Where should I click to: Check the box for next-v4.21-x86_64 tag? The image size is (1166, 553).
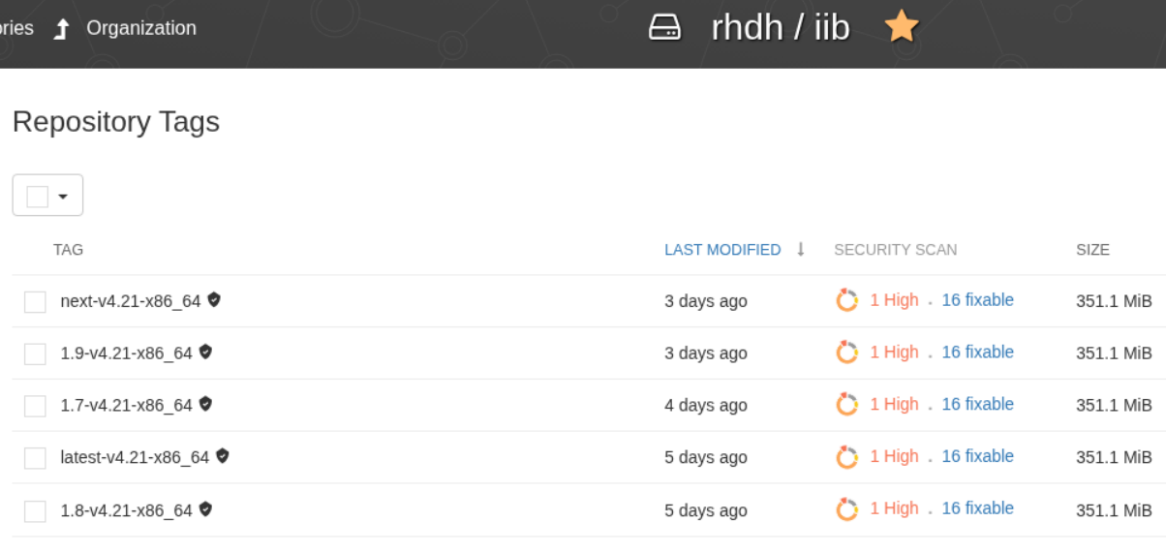coord(36,302)
